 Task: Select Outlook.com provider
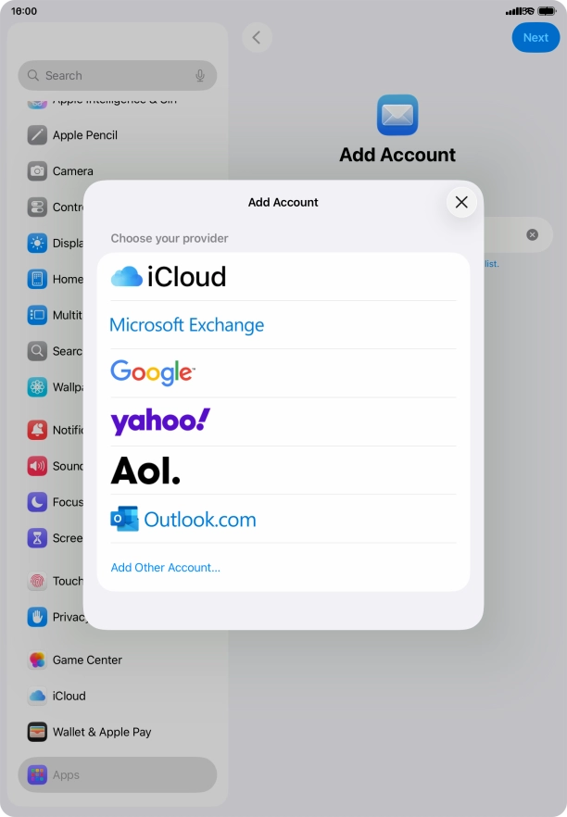point(183,520)
